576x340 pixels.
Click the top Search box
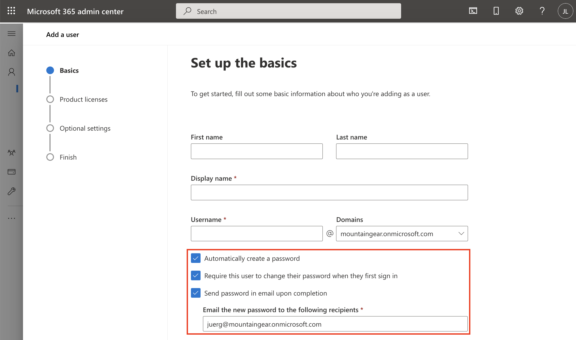[288, 11]
